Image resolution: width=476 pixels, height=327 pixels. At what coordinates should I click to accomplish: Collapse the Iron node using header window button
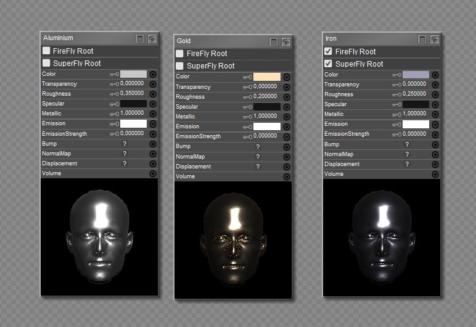click(422, 39)
